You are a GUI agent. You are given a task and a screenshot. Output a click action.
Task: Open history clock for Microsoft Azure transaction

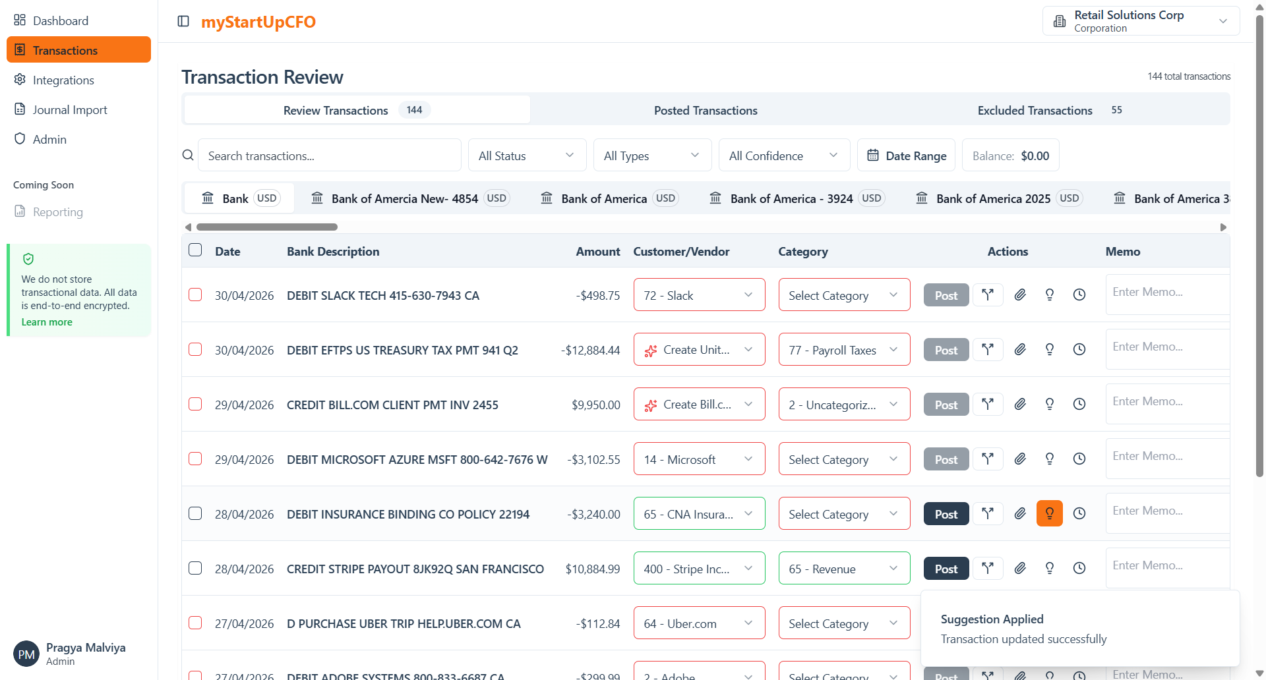click(x=1079, y=459)
